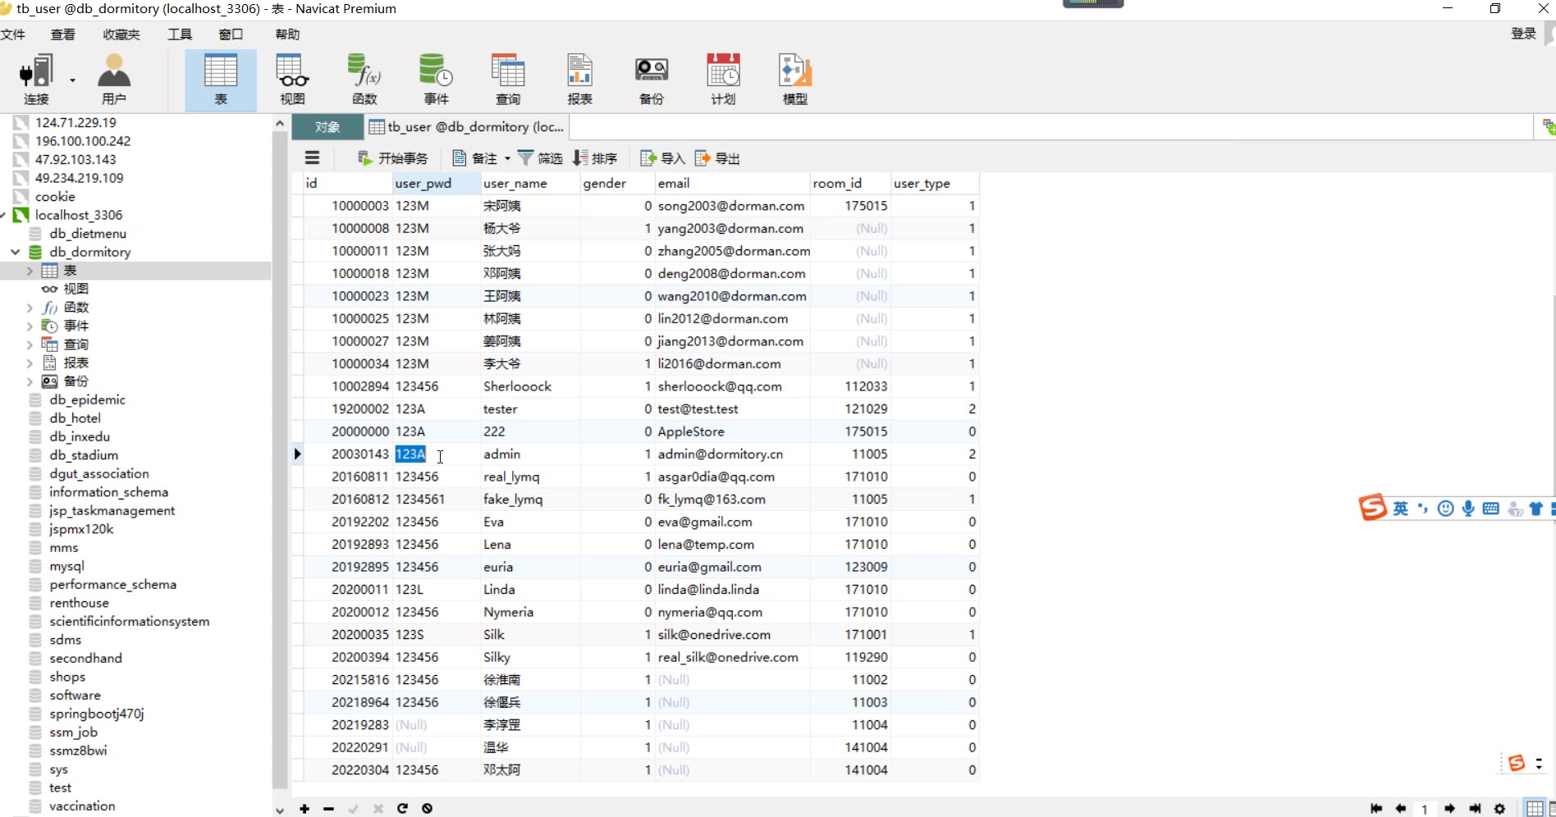This screenshot has width=1556, height=817.
Task: Toggle Sogou input English mode
Action: pos(1400,509)
